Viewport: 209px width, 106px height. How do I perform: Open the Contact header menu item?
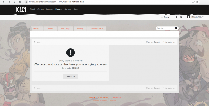68,9
